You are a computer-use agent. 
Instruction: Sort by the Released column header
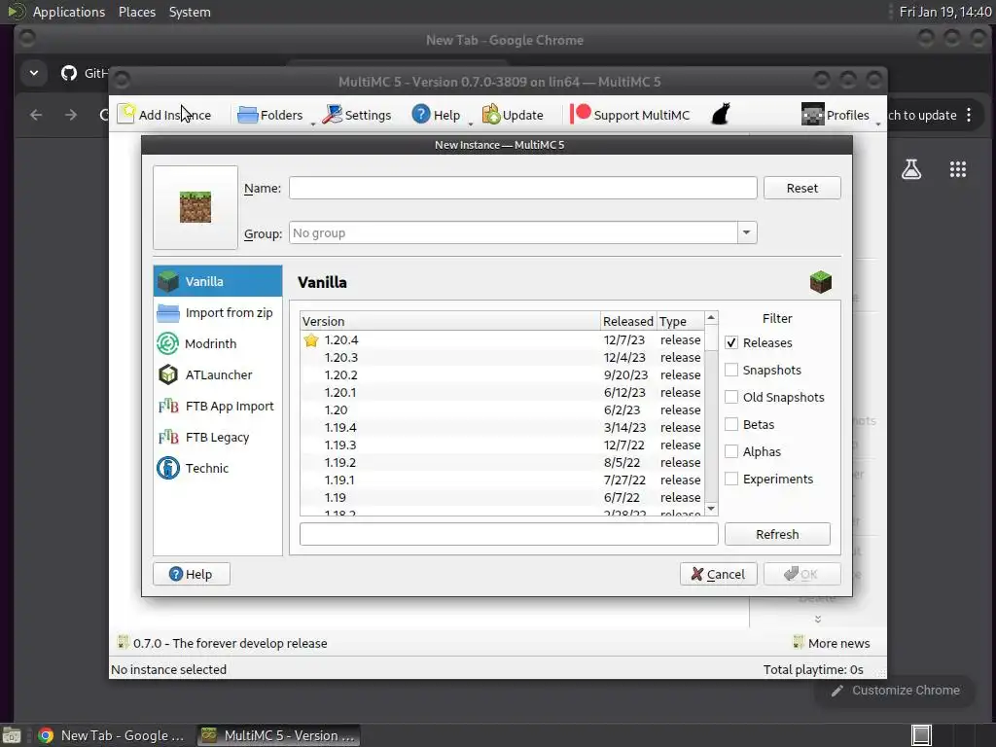627,321
